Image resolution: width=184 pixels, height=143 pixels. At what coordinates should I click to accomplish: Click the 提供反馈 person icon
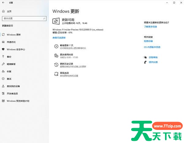click(x=145, y=62)
